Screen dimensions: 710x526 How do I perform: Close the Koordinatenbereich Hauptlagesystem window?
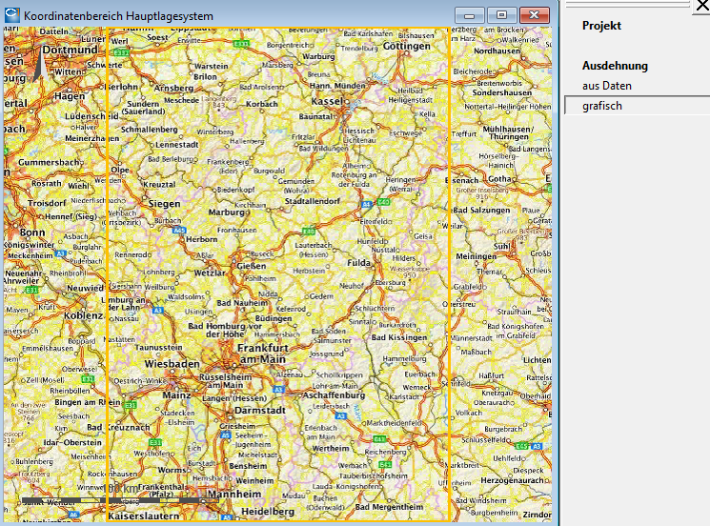(x=535, y=15)
